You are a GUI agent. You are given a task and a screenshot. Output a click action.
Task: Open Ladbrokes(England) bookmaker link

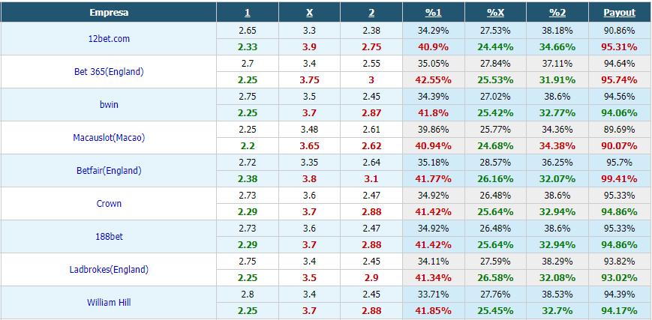tap(109, 269)
